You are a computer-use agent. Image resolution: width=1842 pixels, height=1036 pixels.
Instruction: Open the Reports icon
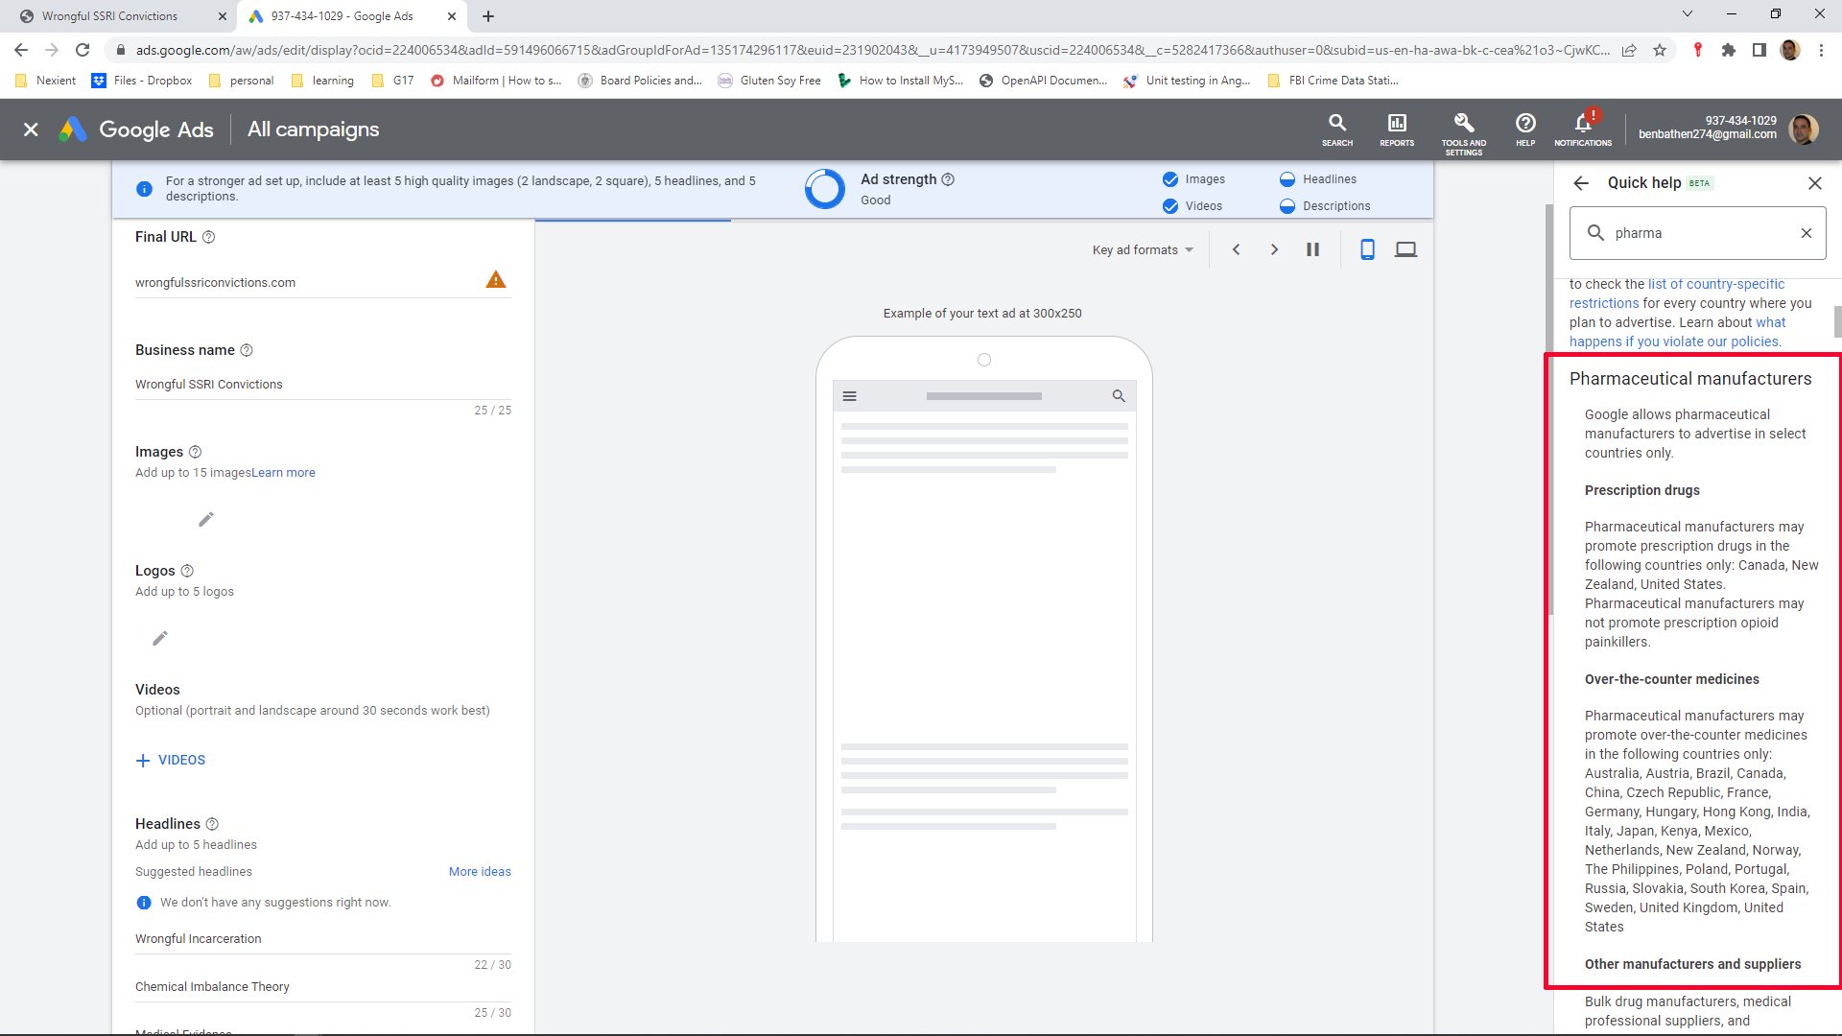coord(1396,129)
